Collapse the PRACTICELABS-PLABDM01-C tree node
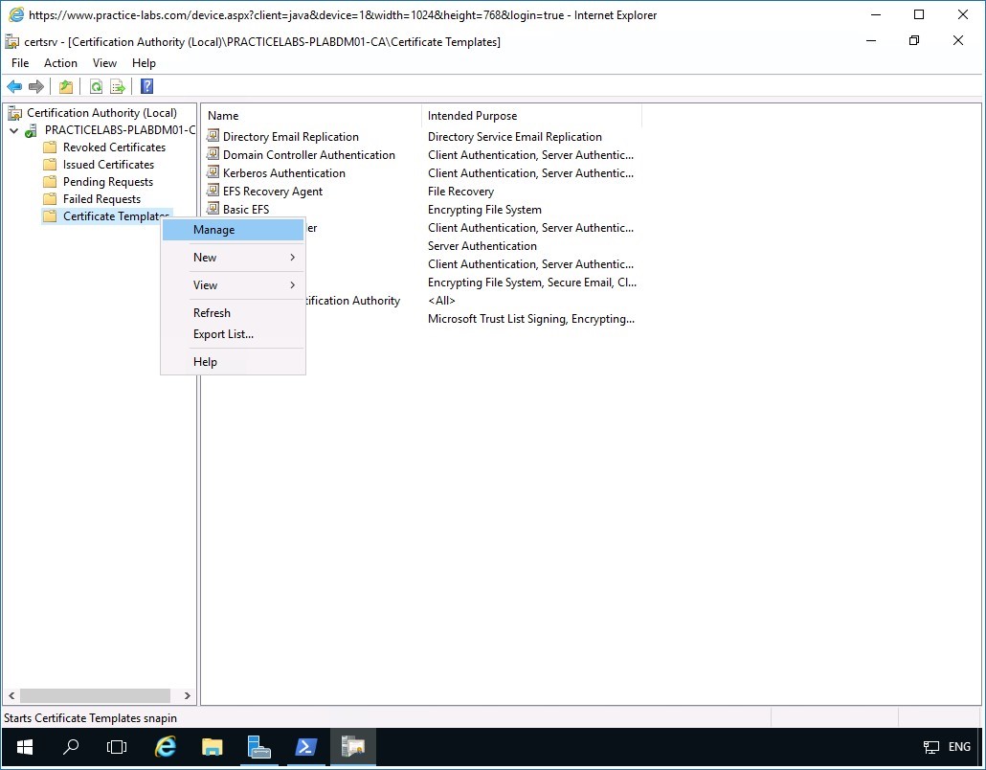Screen dimensions: 986x770 (x=13, y=129)
